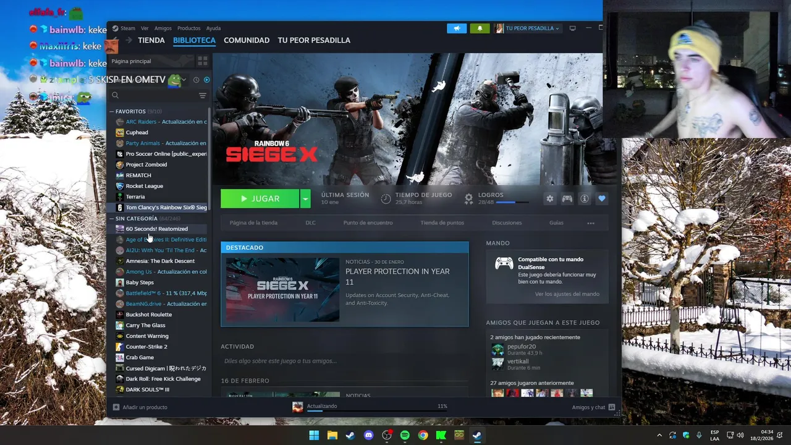Open the Windows Start button
Screen dimensions: 791x445
314,435
